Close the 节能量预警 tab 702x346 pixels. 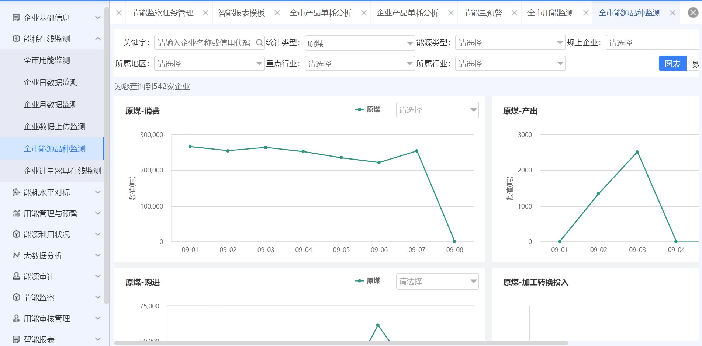point(514,13)
